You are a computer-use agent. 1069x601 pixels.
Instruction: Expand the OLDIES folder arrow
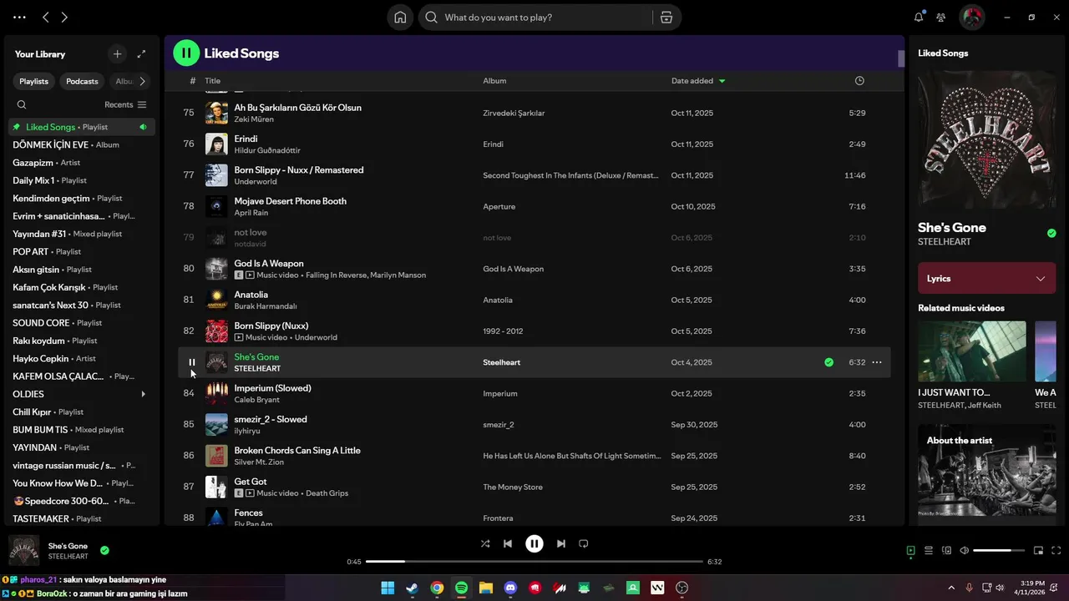tap(144, 394)
